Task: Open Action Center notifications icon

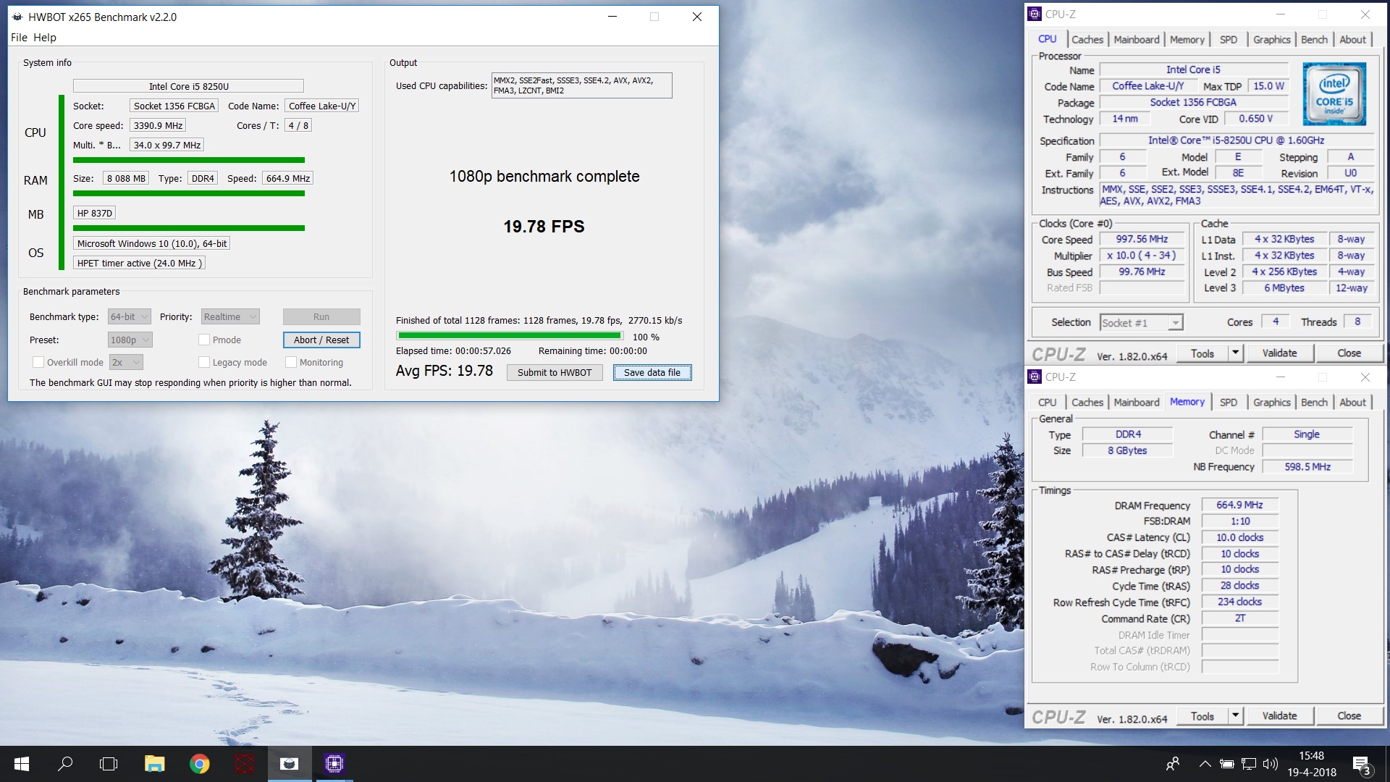Action: pos(1362,765)
